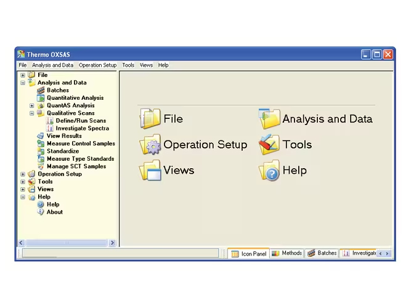Viewport: 411px width, 308px height.
Task: Collapse the Help tree node
Action: [x=23, y=197]
